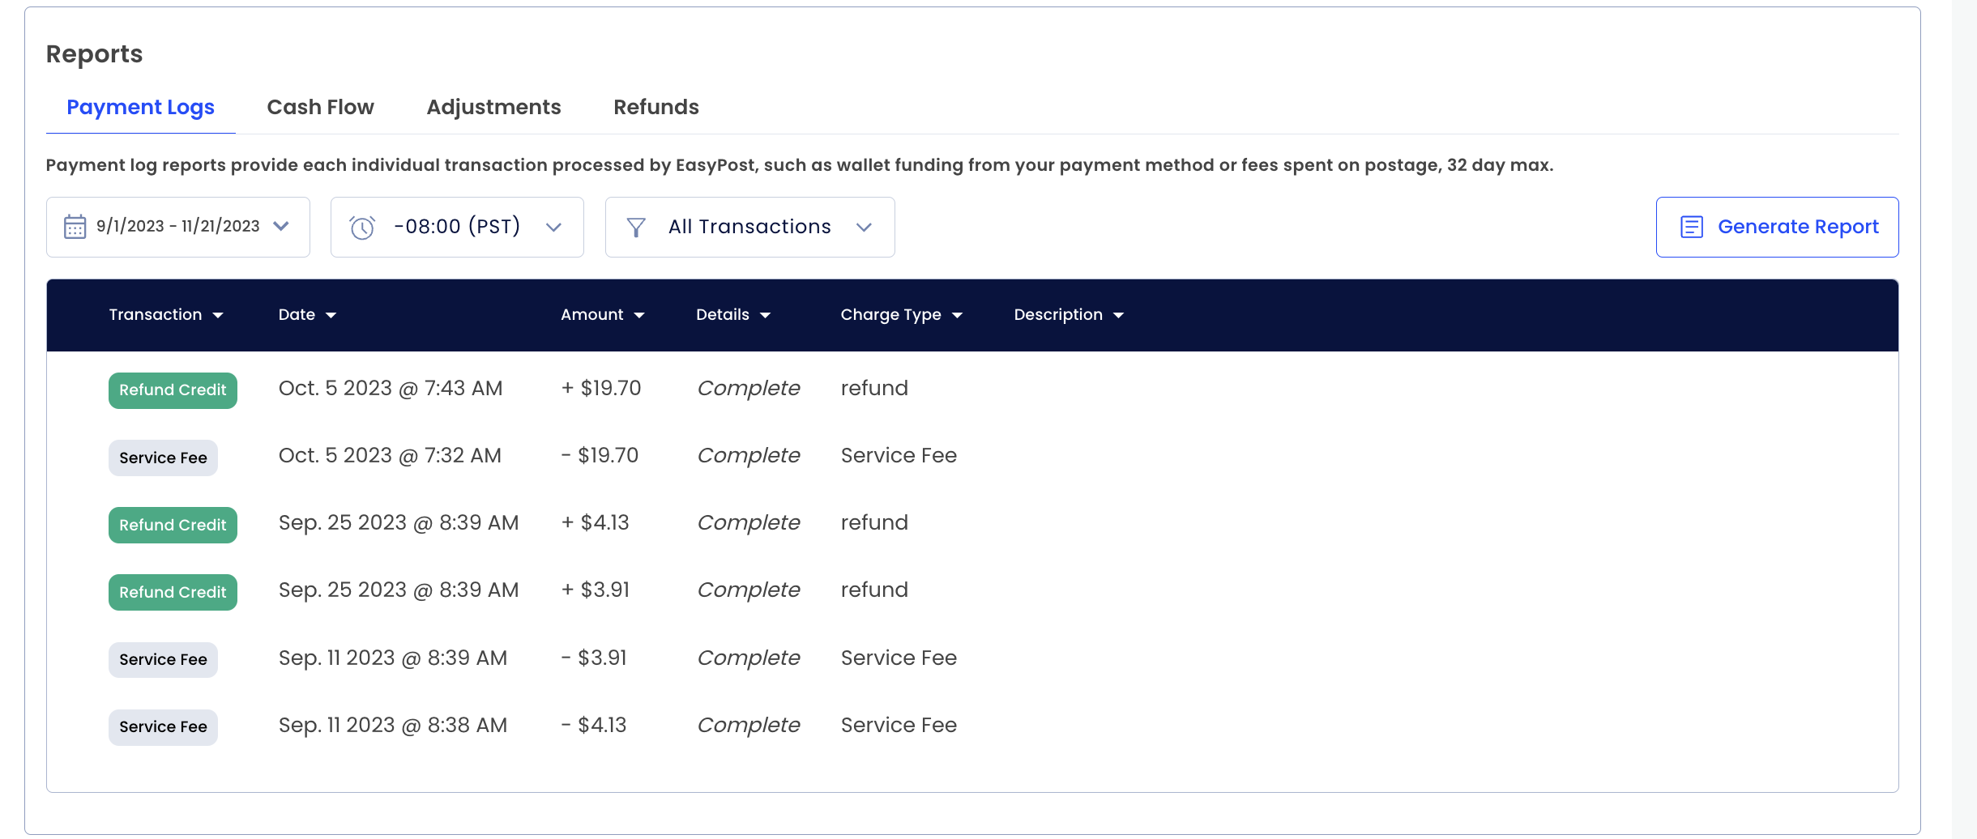
Task: Click the Refund Credit badge for + $4.13
Action: [x=173, y=525]
